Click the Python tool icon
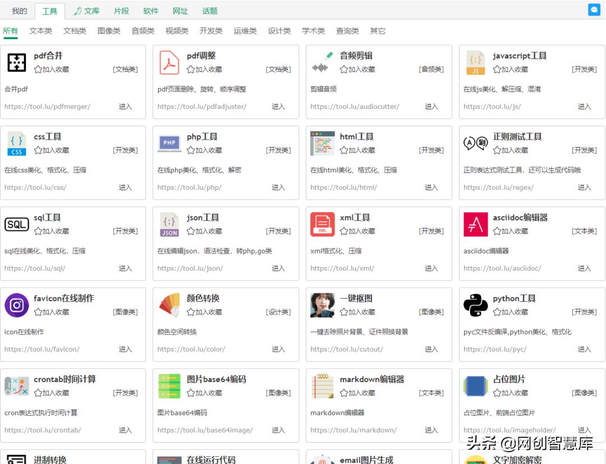606x464 pixels. (475, 305)
